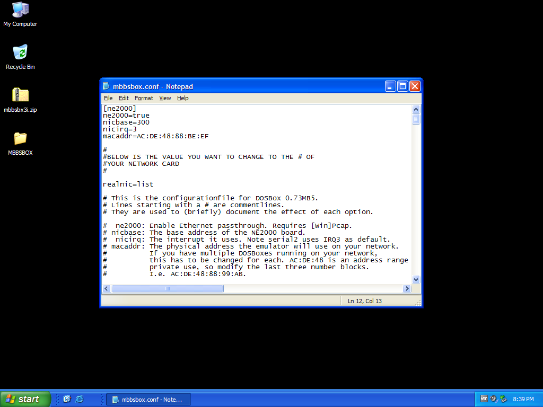Click the Safely Remove Hardware tray icon

(503, 399)
